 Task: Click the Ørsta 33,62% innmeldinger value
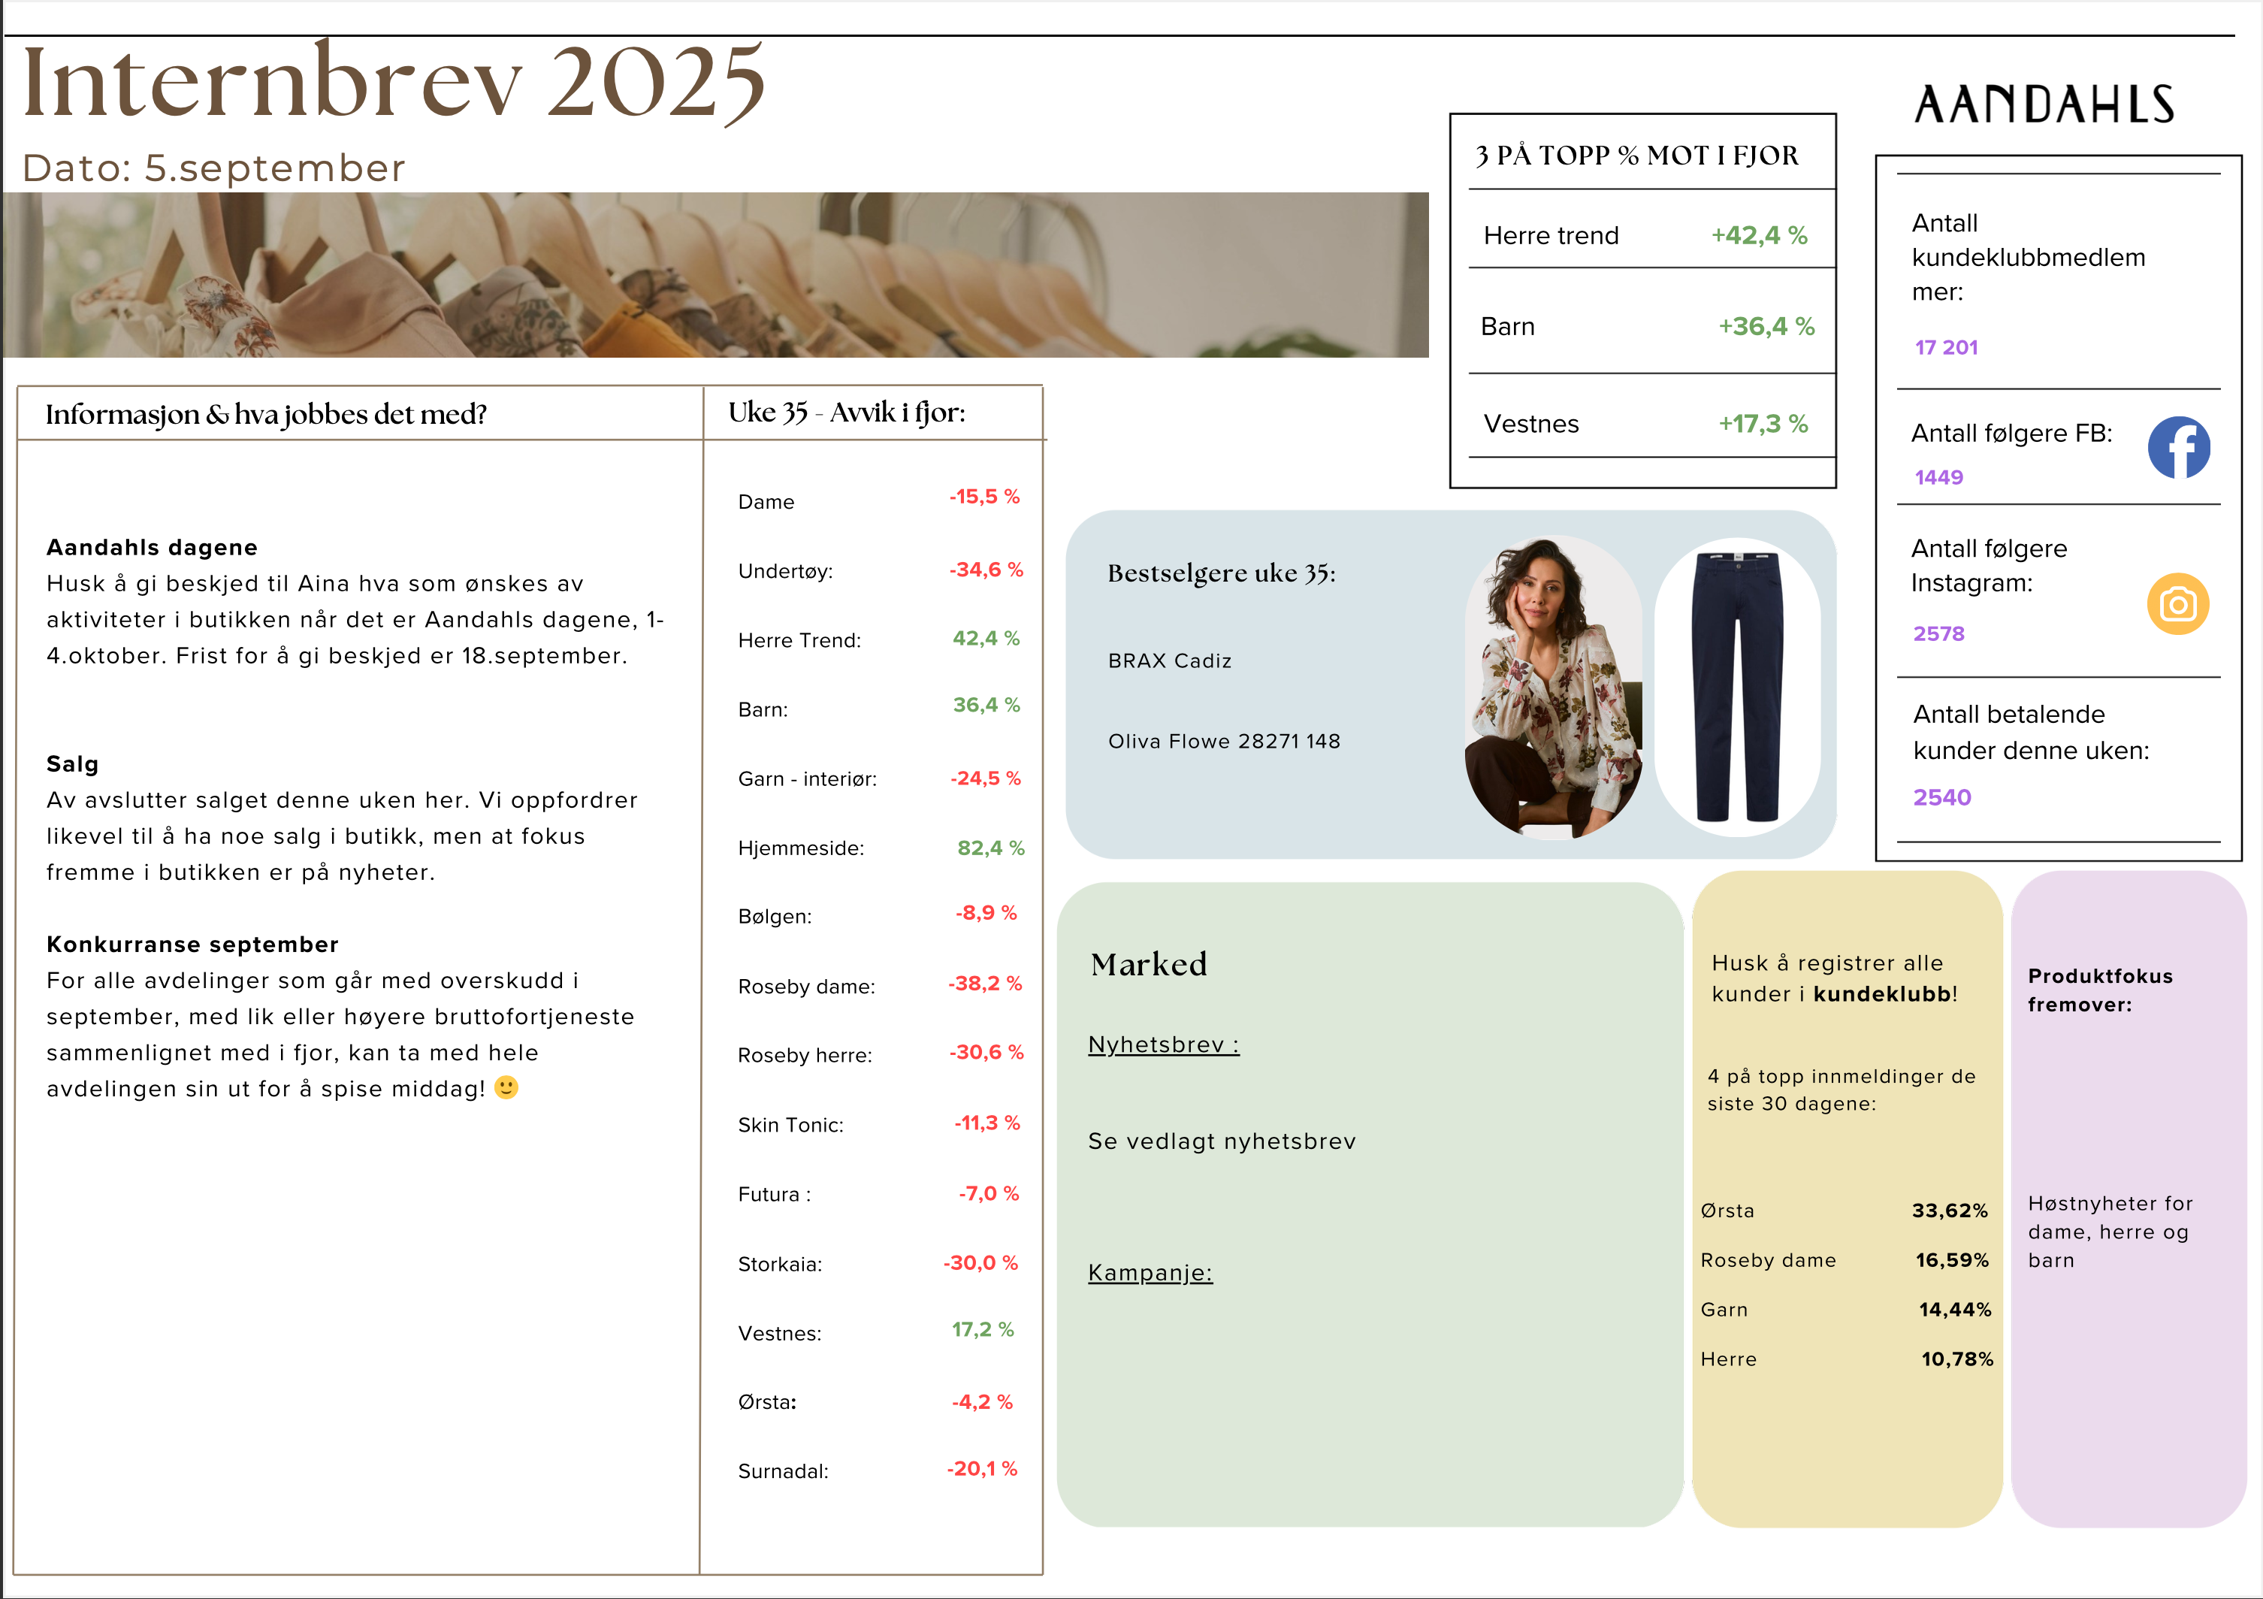(x=1949, y=1211)
